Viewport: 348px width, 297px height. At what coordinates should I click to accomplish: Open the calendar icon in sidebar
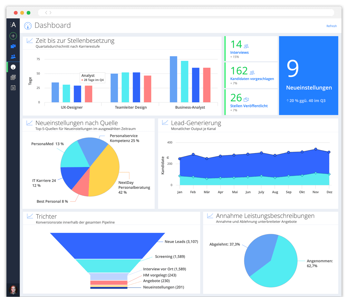(13, 88)
